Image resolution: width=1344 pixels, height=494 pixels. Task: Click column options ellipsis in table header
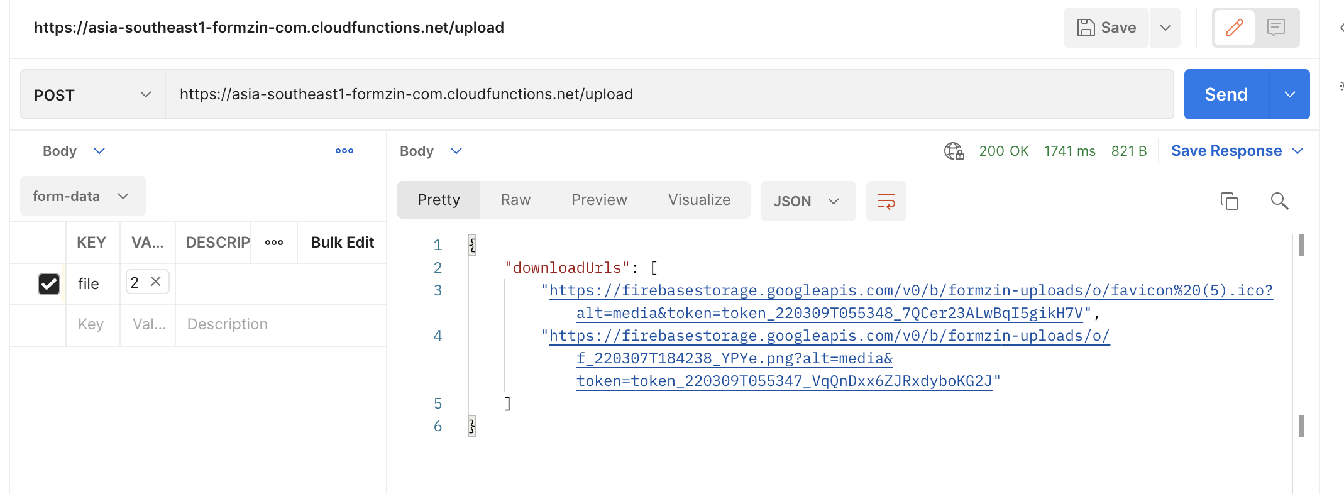pyautogui.click(x=273, y=243)
